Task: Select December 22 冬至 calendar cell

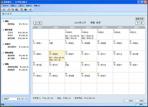Action: point(73,67)
